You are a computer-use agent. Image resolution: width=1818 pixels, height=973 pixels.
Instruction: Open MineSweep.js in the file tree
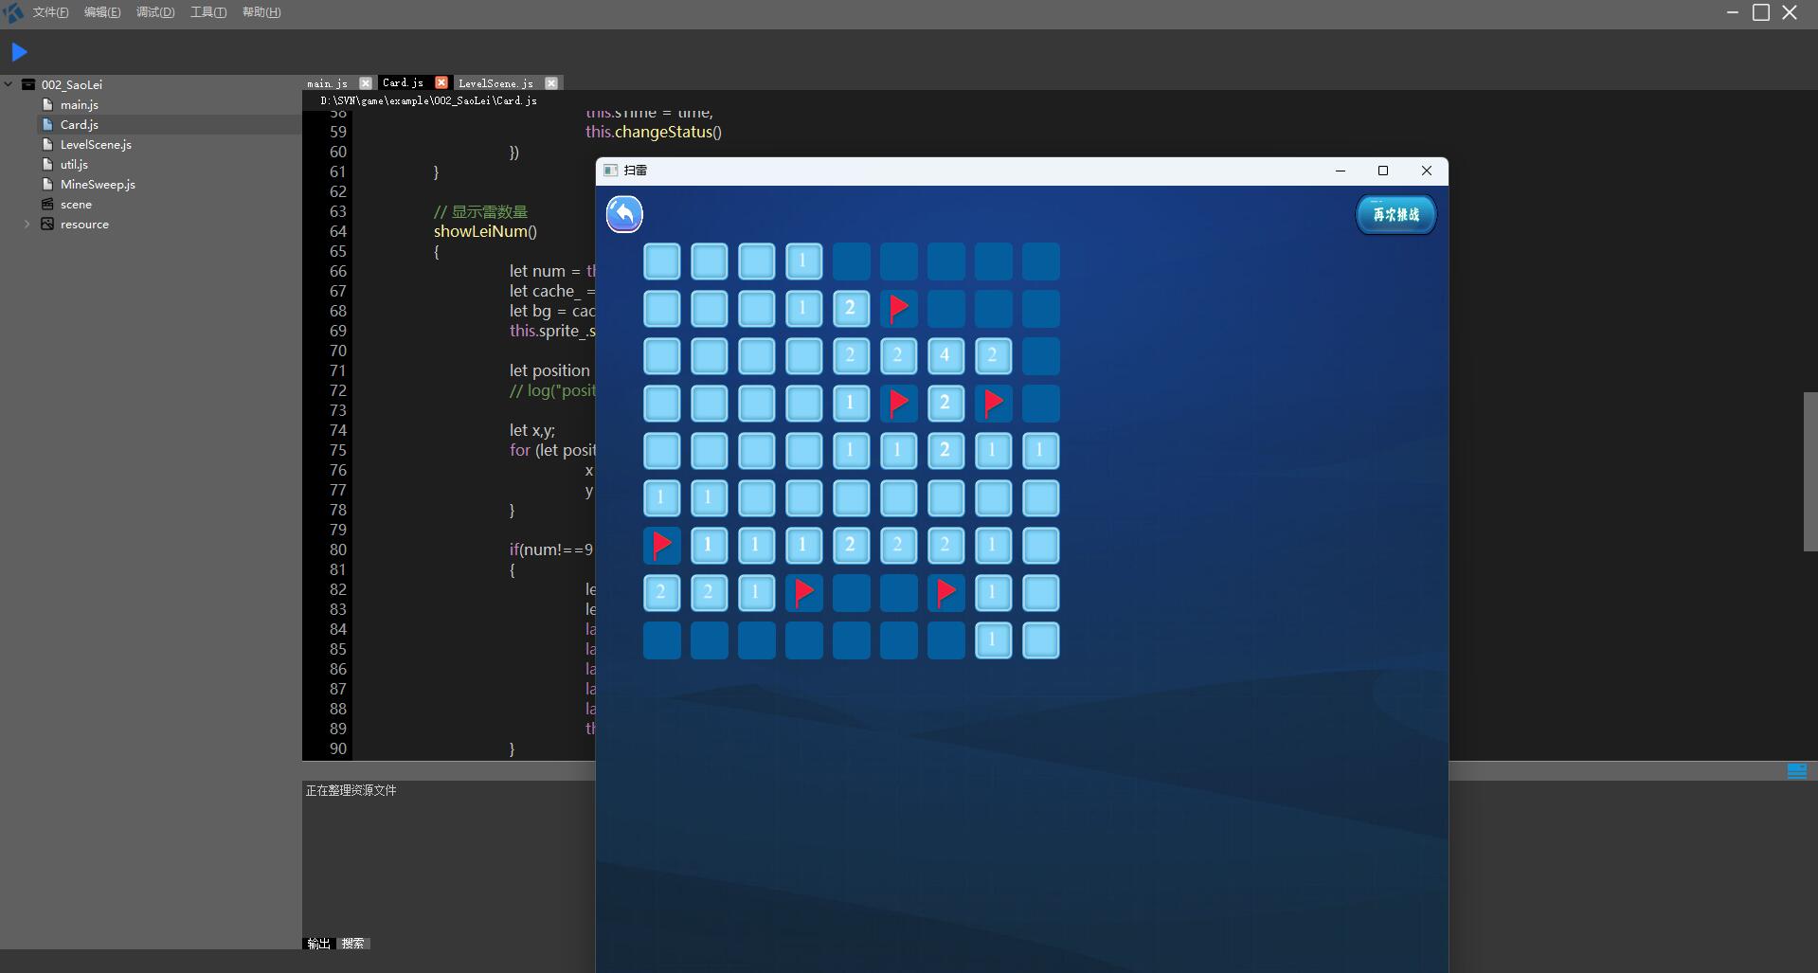point(97,185)
